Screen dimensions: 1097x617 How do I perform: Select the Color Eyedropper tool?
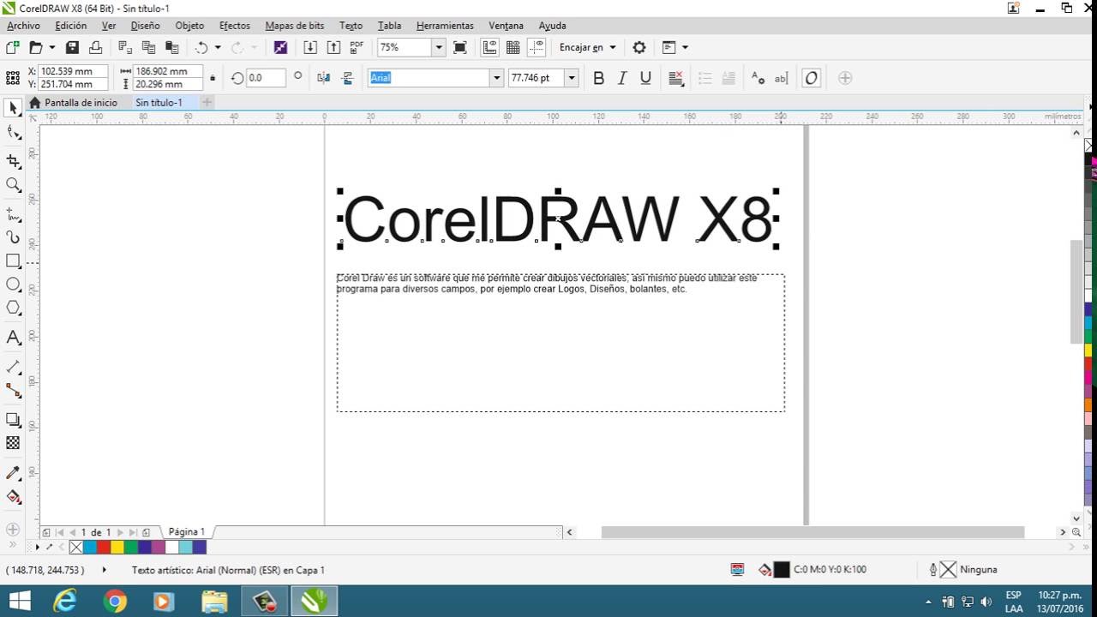(x=13, y=473)
